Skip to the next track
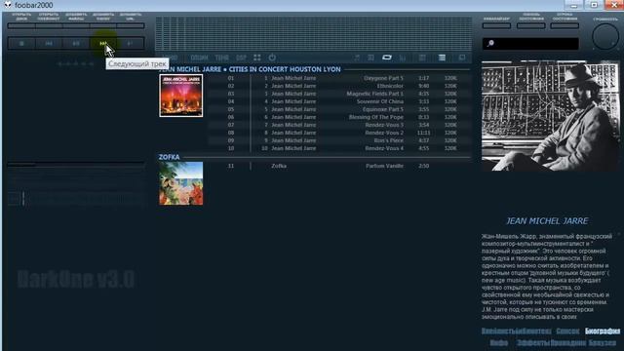Viewport: 624px width, 351px height. 103,43
